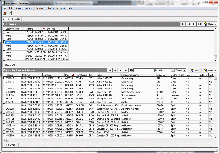Click the PDF export toolbar icon
220x153 pixels.
point(5,13)
